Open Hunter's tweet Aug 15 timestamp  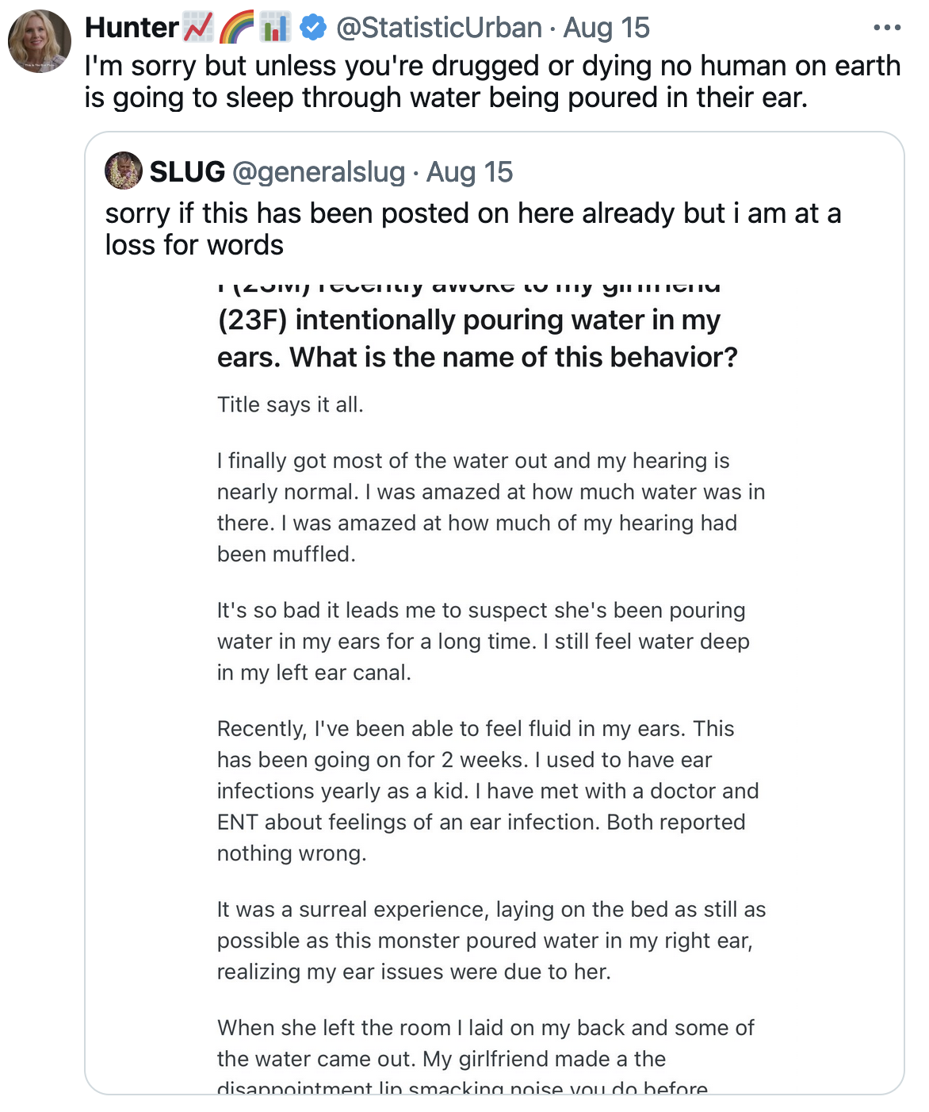(x=606, y=28)
